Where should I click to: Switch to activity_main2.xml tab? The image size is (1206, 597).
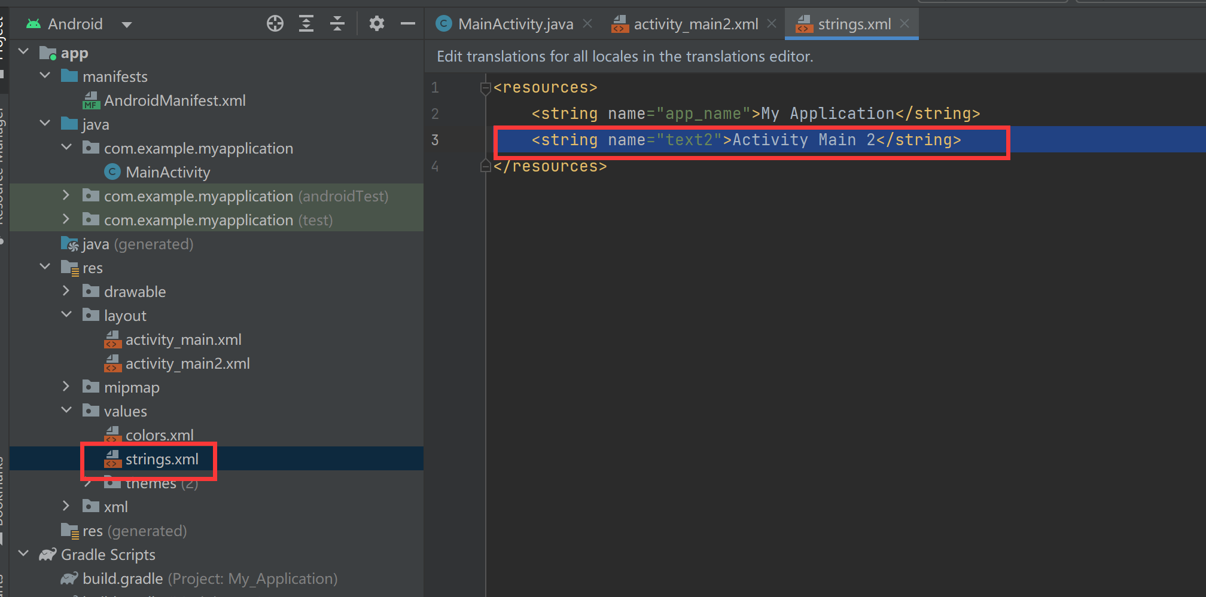695,24
